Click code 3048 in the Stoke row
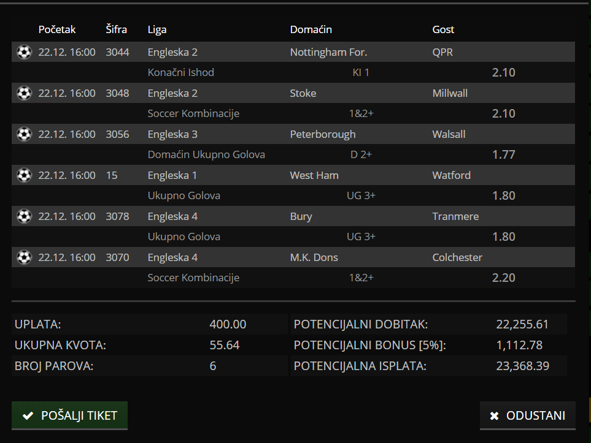Viewport: 591px width, 443px height. pyautogui.click(x=117, y=93)
